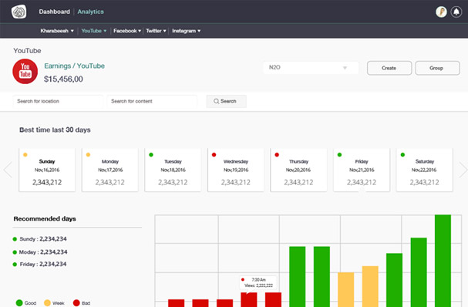The height and width of the screenshot is (307, 468).
Task: Click the red YouTube logo icon
Action: coord(25,72)
